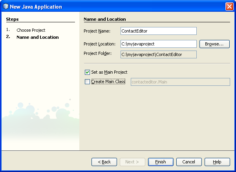Click the Project Location text field
This screenshot has height=172, width=236.
point(158,44)
